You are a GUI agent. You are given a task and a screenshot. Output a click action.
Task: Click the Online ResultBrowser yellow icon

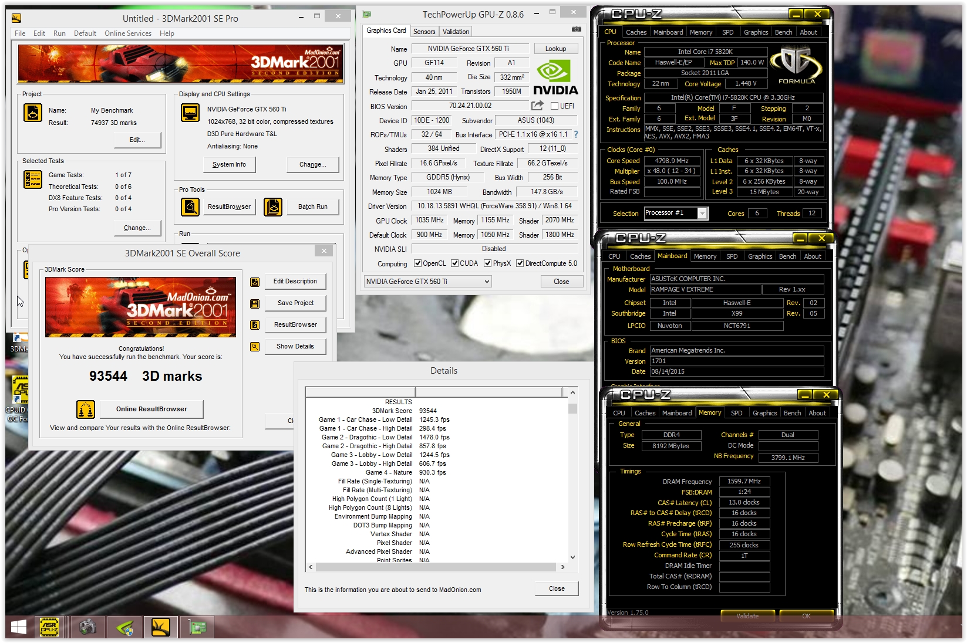tap(86, 410)
